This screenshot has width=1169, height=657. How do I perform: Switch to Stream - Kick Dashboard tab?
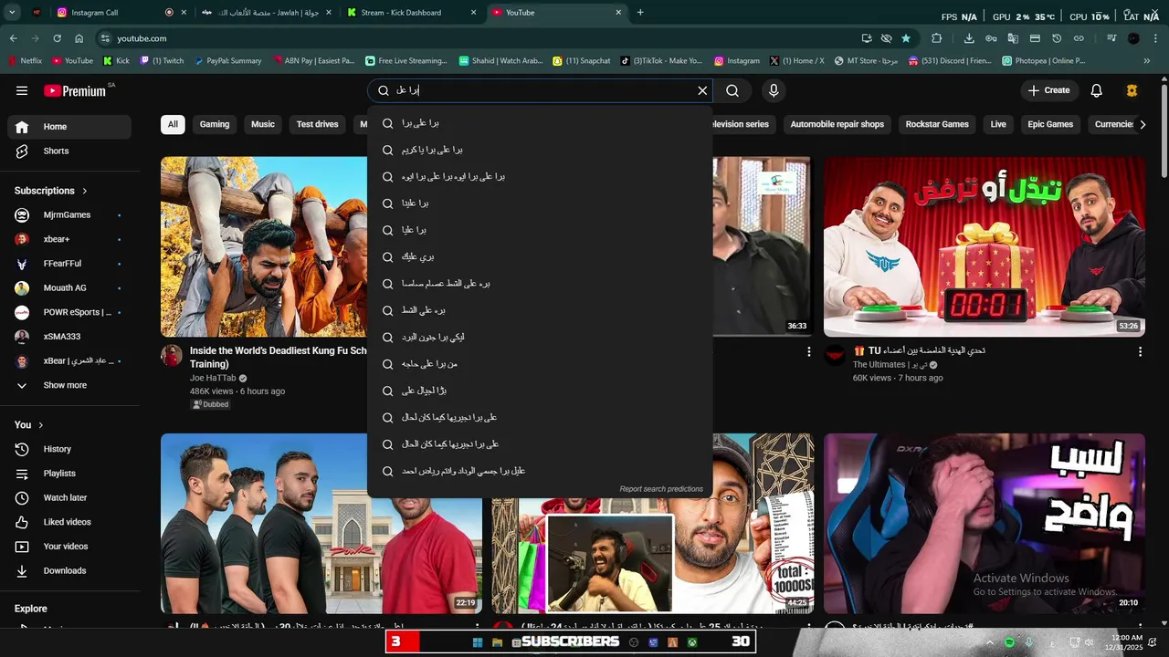click(x=412, y=13)
